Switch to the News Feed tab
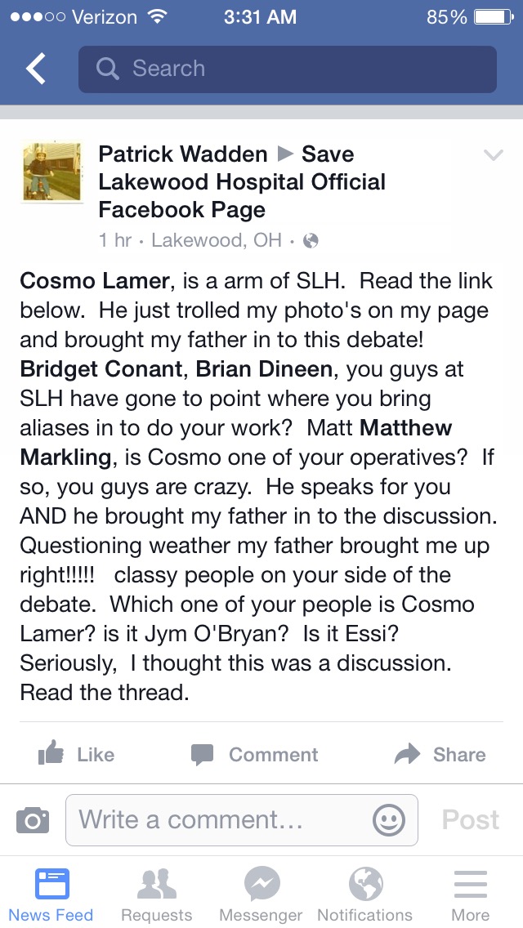Screen dimensions: 523x928 coord(51,895)
